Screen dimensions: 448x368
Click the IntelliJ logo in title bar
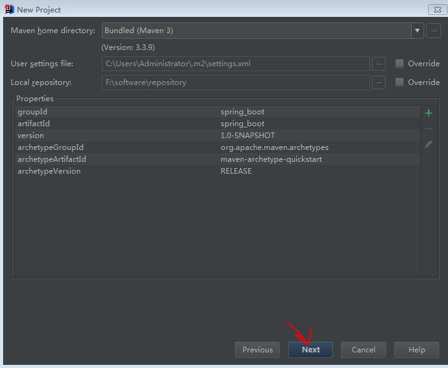(x=9, y=9)
